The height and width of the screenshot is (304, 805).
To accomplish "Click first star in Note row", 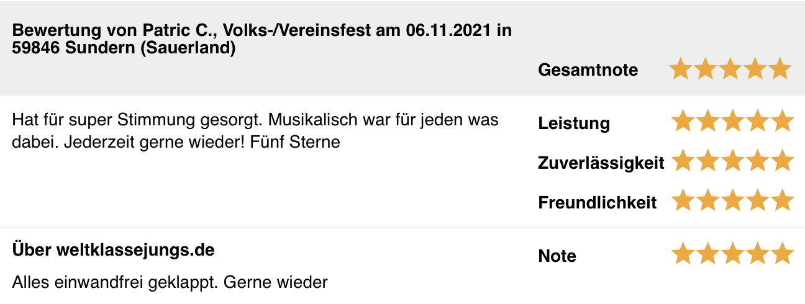I will (683, 254).
